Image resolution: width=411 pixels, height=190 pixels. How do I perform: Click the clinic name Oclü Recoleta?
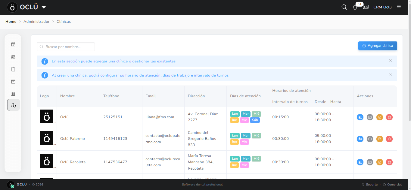click(73, 162)
